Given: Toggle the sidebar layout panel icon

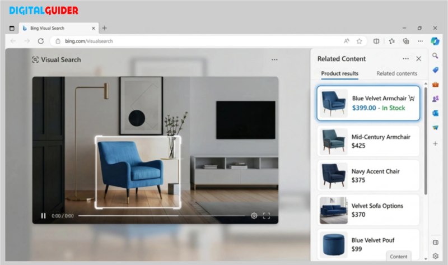Looking at the screenshot, I should (436, 243).
